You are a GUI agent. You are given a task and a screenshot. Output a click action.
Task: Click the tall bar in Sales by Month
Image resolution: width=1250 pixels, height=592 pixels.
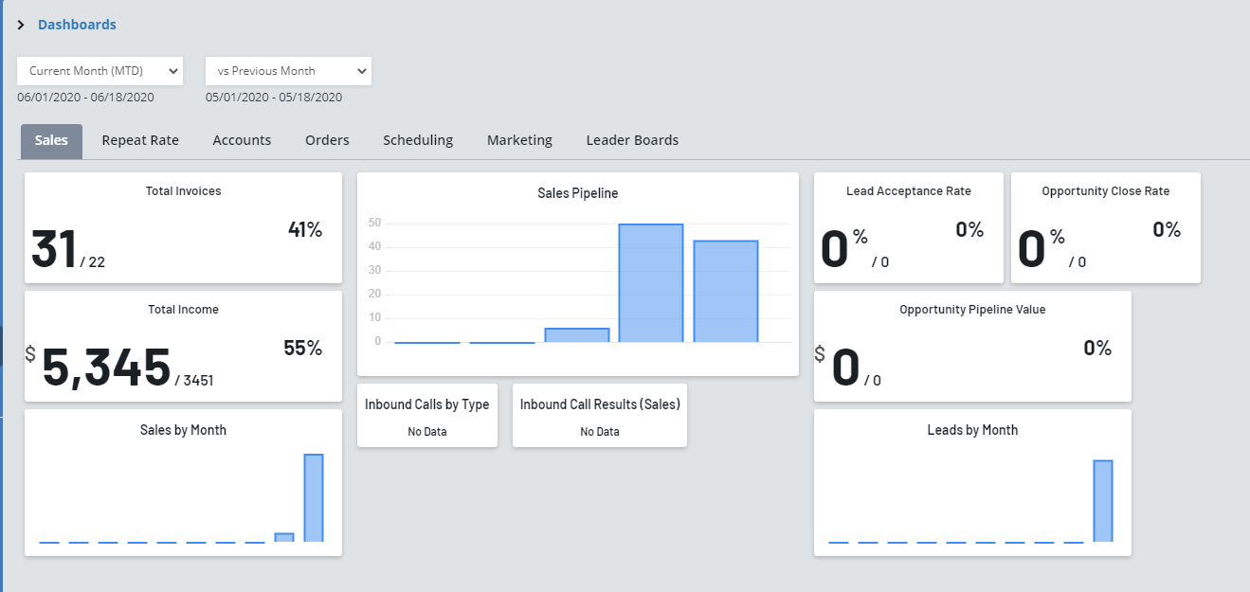pos(313,497)
